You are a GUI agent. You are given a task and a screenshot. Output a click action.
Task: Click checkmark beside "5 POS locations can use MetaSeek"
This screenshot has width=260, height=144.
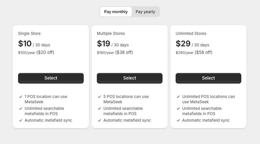point(99,97)
